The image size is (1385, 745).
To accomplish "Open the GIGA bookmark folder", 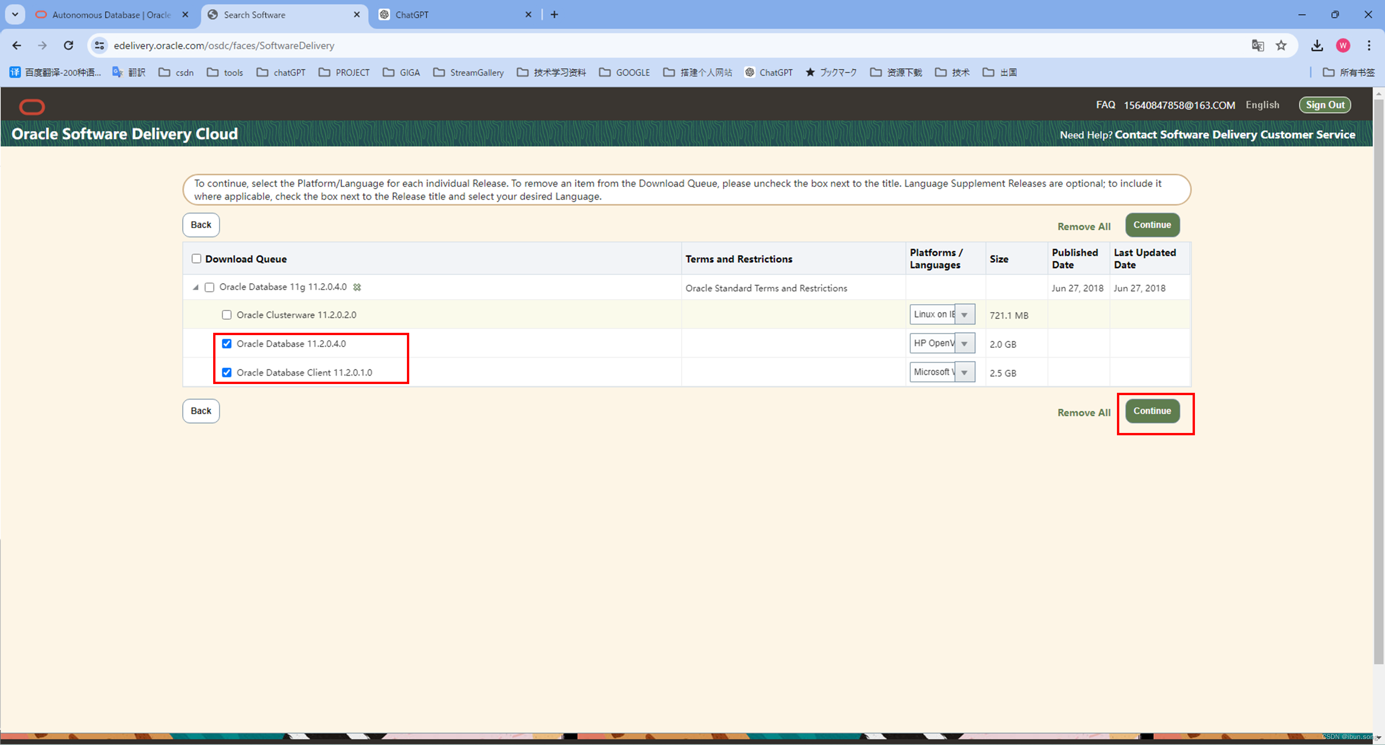I will point(401,72).
